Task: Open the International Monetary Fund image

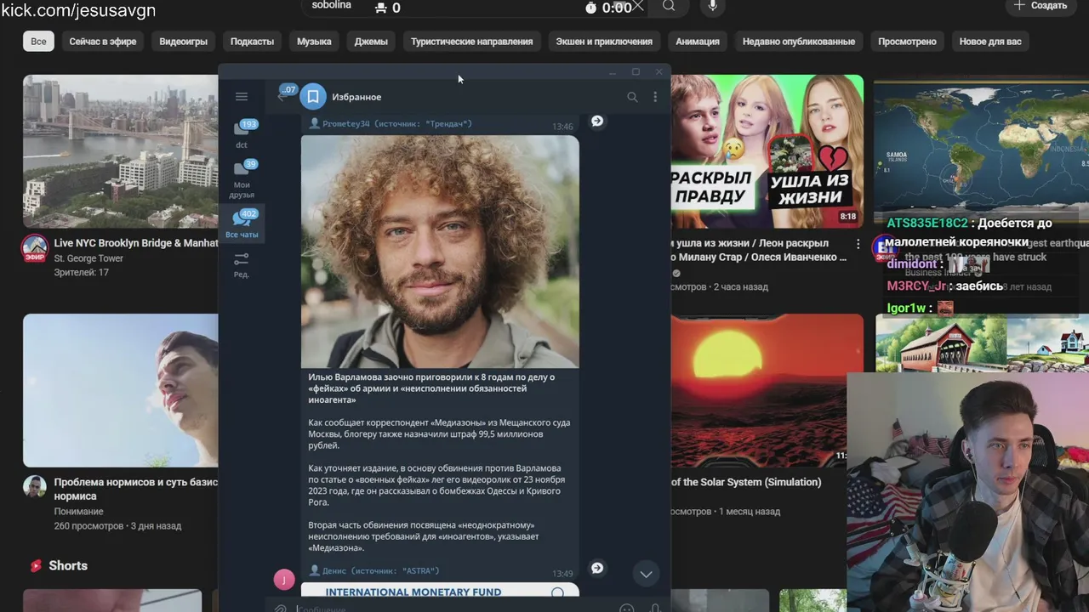Action: 440,590
